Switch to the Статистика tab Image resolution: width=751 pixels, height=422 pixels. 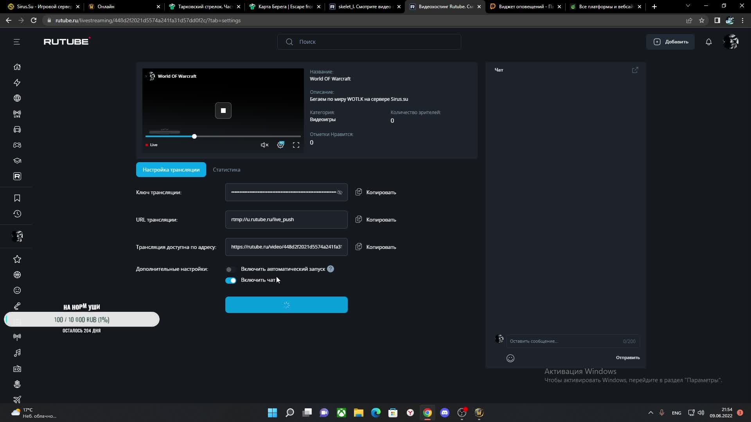pos(226,170)
